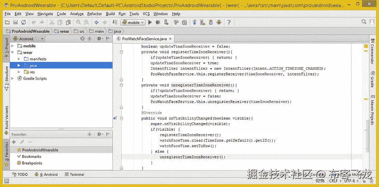Click the Attach debugger to process icon
Image resolution: width=379 pixels, height=187 pixels.
pyautogui.click(x=166, y=22)
